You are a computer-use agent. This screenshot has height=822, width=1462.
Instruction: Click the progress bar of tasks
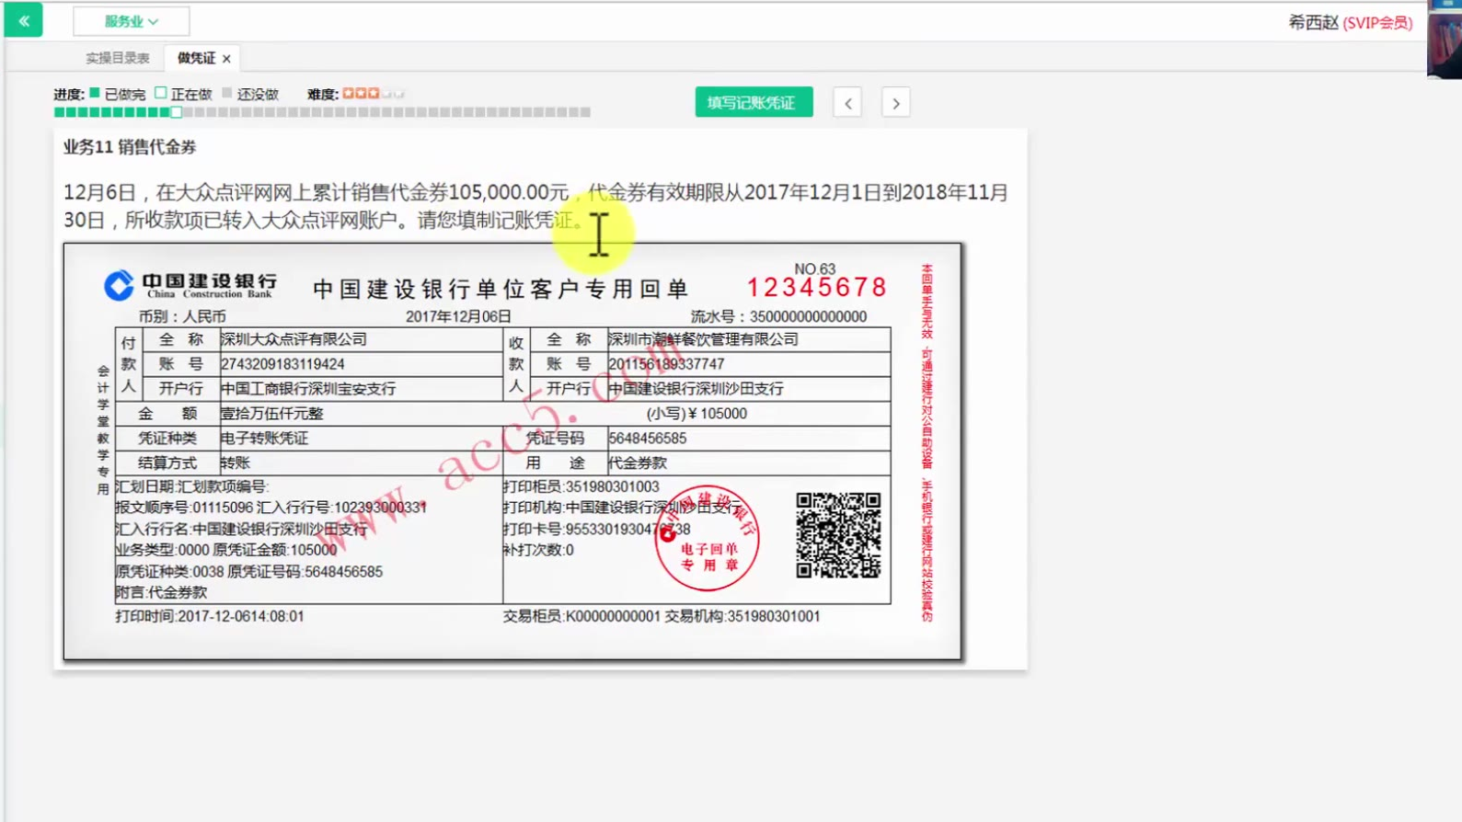point(322,112)
